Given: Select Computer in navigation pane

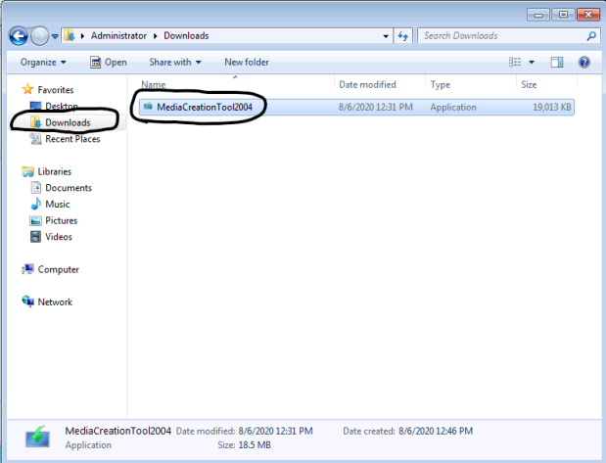Looking at the screenshot, I should point(58,269).
